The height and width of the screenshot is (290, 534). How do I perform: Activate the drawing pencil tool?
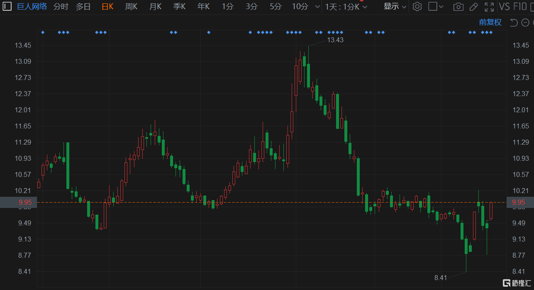[x=473, y=7]
